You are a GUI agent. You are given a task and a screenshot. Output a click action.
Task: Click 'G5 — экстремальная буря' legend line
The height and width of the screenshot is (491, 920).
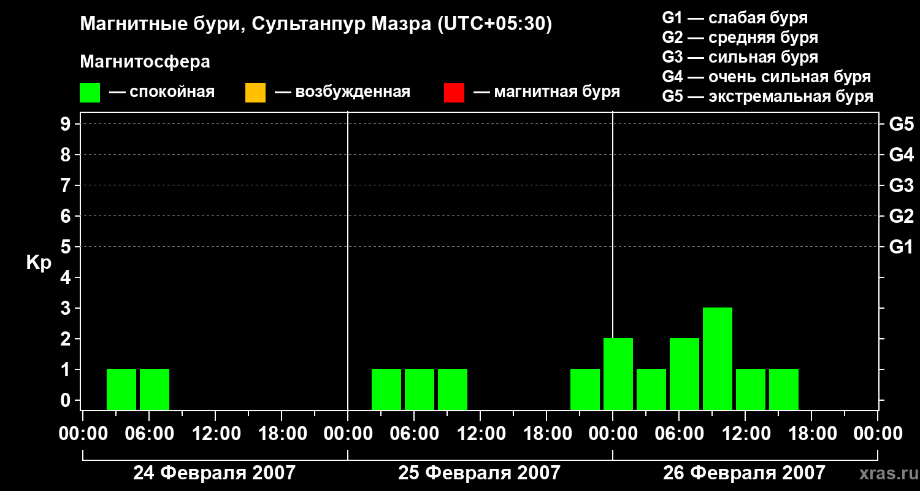(x=768, y=96)
